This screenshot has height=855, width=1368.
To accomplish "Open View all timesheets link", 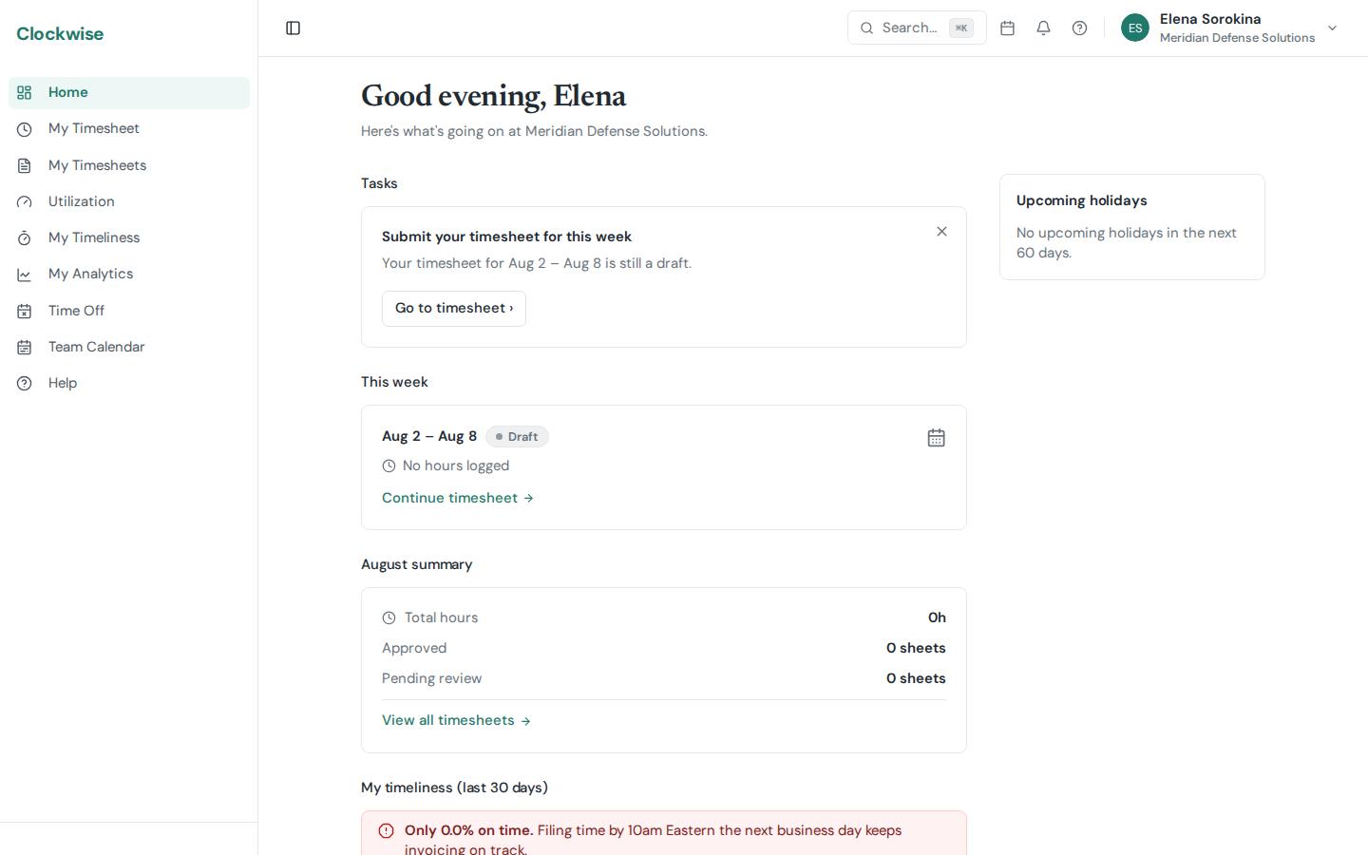I will tap(456, 721).
